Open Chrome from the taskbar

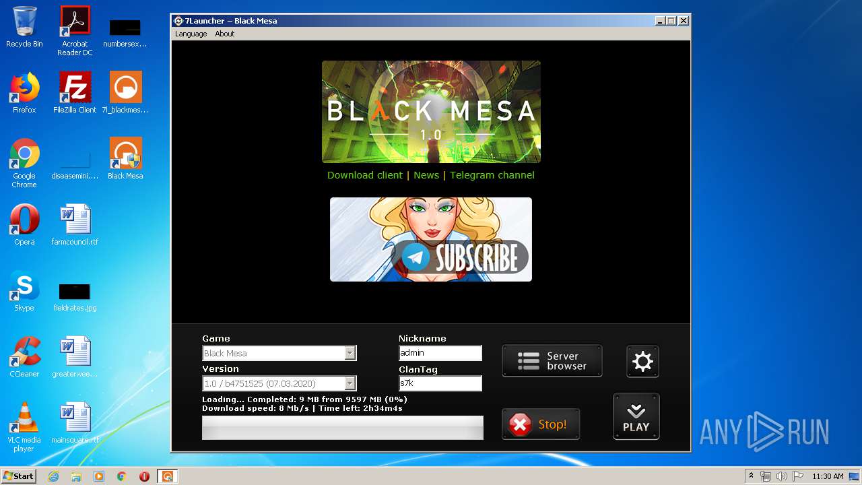click(122, 476)
